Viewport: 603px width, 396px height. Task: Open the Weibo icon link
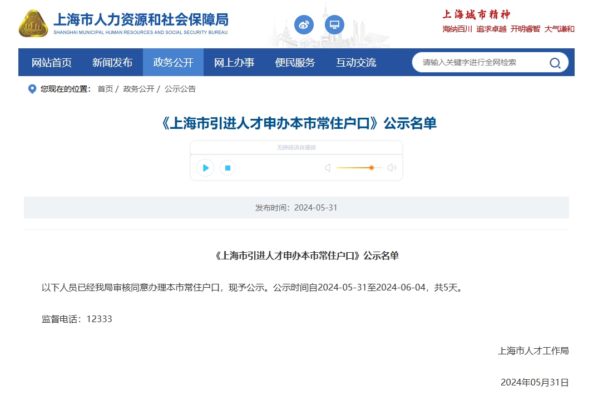click(x=304, y=24)
